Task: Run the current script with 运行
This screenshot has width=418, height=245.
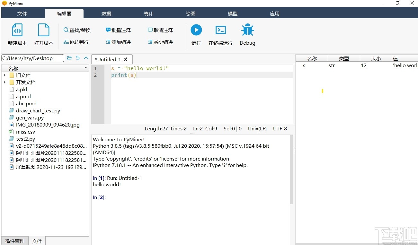Action: (x=196, y=34)
